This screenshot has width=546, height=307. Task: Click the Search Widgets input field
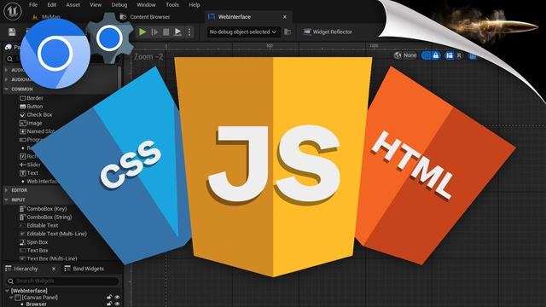tap(62, 281)
